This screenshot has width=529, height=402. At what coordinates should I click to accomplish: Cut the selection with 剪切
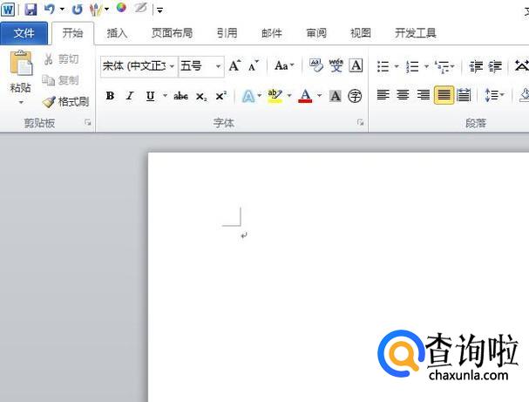[x=61, y=59]
